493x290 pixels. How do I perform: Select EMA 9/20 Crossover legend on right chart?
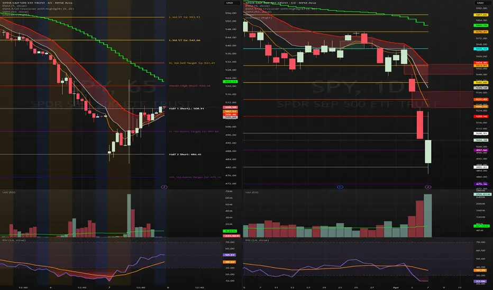pos(281,9)
